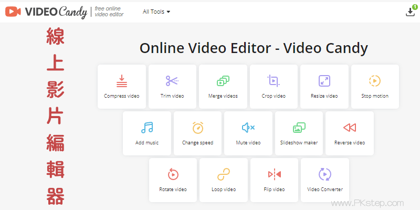Click the Rotate video icon
Viewport: 420px width, 210px height.
click(x=173, y=174)
